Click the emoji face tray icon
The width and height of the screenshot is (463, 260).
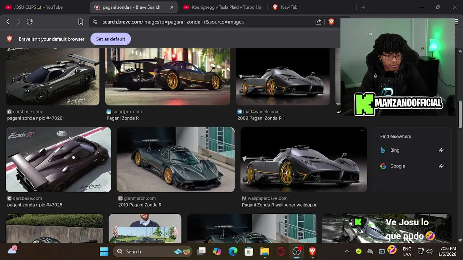(x=392, y=250)
